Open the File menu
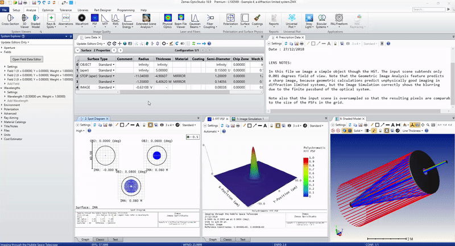Viewport: 455px width, 246px height. 5,10
